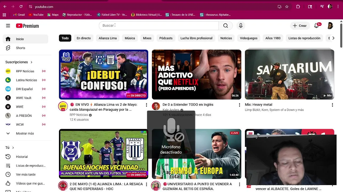Open the Buenas noches vecindad thumbnail
The width and height of the screenshot is (343, 192).
pos(103,154)
